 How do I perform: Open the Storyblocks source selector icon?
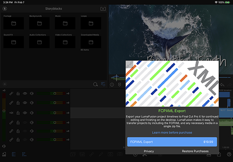[x=5, y=8]
